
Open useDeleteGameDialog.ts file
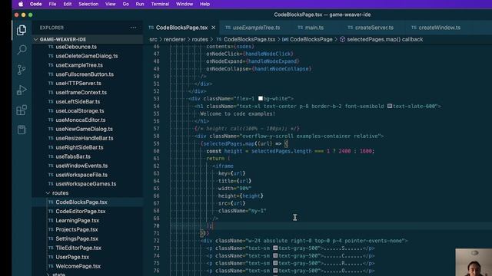click(88, 56)
